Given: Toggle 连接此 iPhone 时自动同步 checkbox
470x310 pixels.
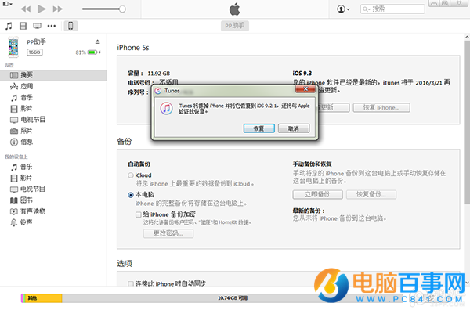Looking at the screenshot, I should [x=130, y=283].
